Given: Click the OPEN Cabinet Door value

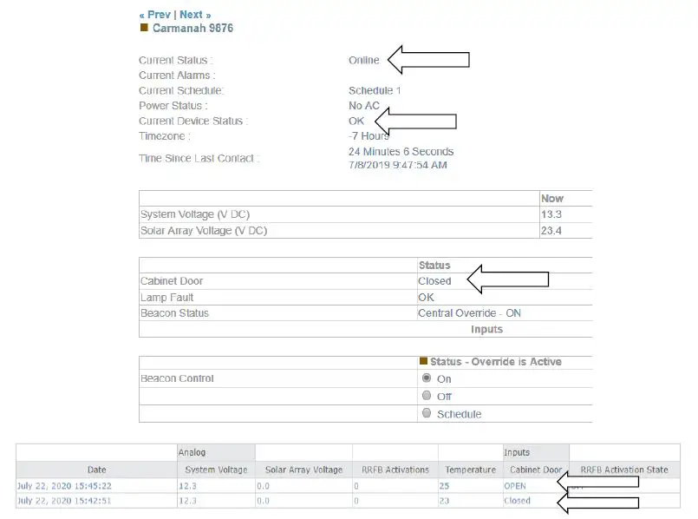Looking at the screenshot, I should 515,486.
